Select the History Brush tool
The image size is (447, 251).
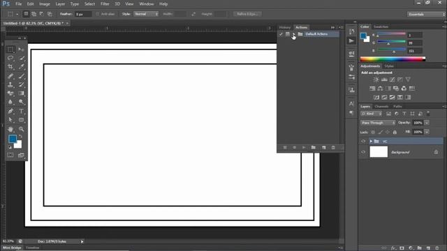tap(22, 84)
